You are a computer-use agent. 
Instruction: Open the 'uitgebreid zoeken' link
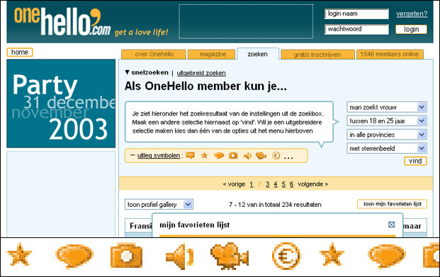click(201, 73)
